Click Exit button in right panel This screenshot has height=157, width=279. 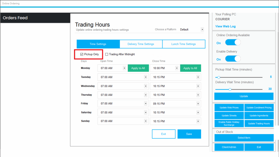pos(259,147)
